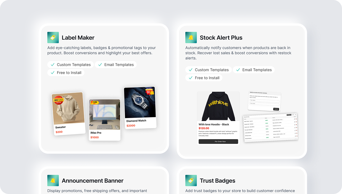The width and height of the screenshot is (342, 194).
Task: Click the Flash Sale label on iMac Pro
Action: [x=95, y=102]
